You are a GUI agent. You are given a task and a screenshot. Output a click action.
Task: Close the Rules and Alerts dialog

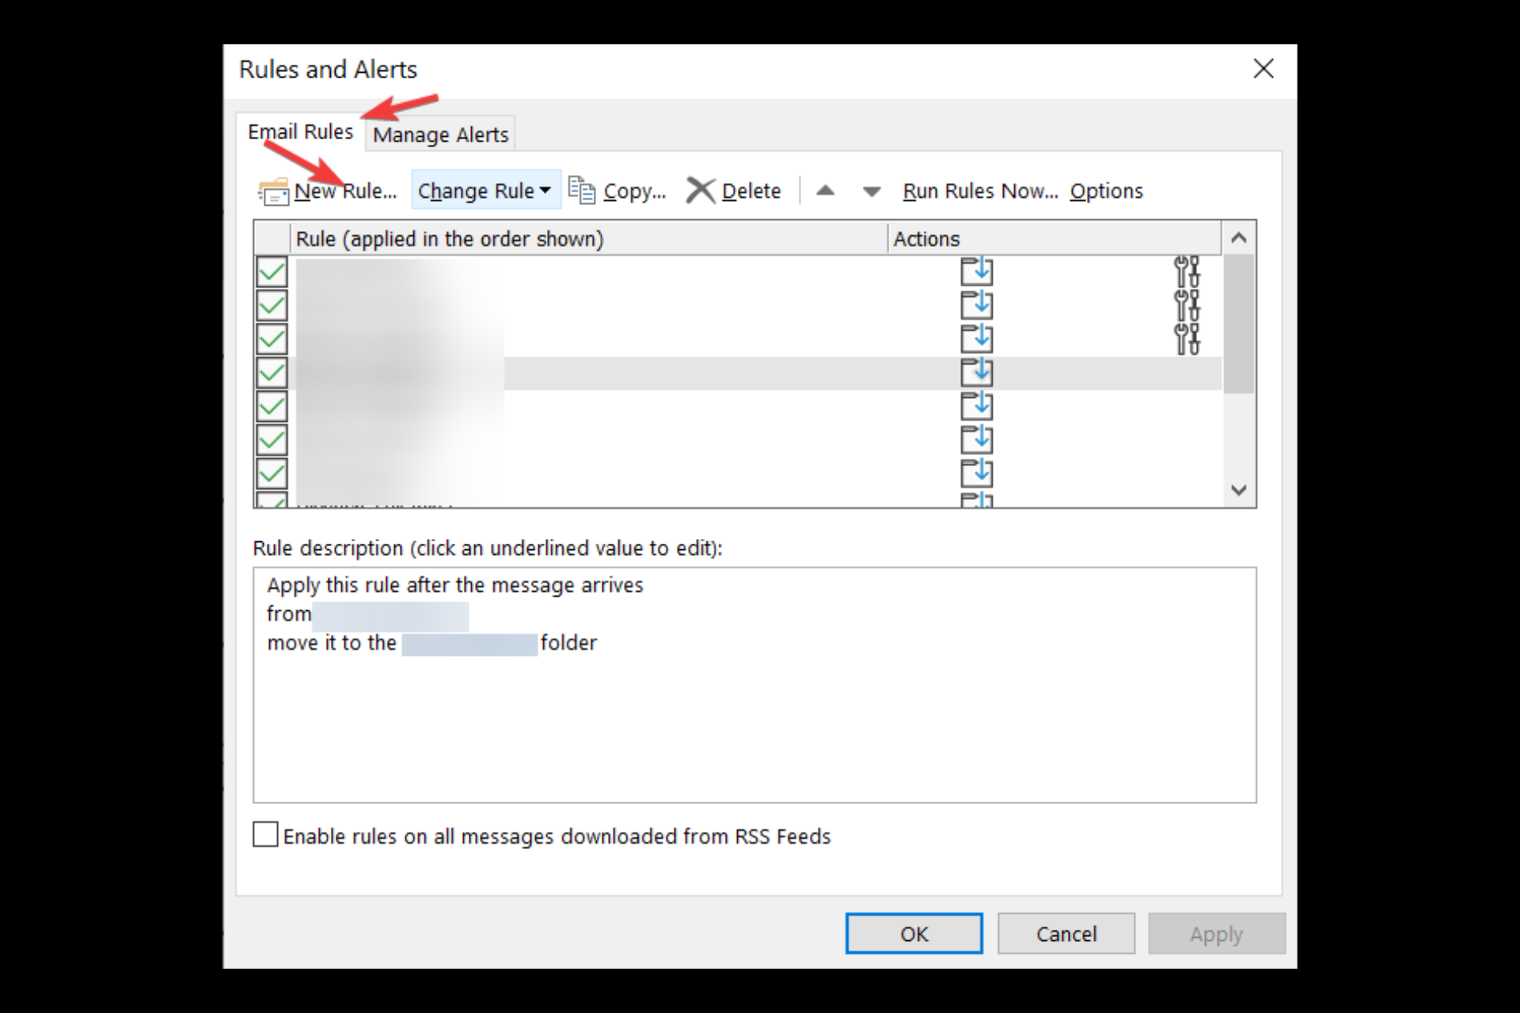1263,69
